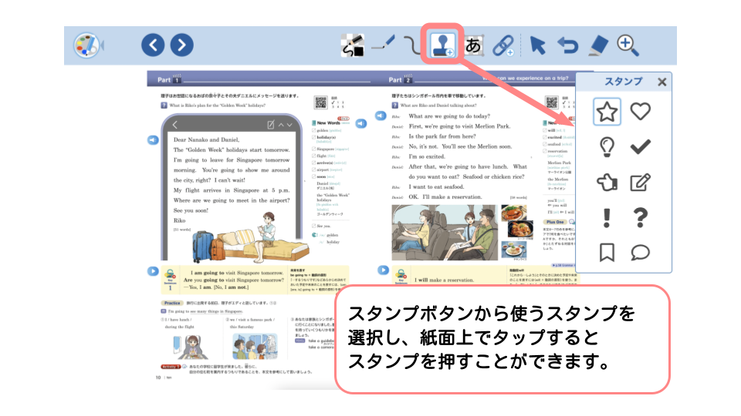Close the スタンプ panel
This screenshot has width=741, height=416.
[661, 82]
